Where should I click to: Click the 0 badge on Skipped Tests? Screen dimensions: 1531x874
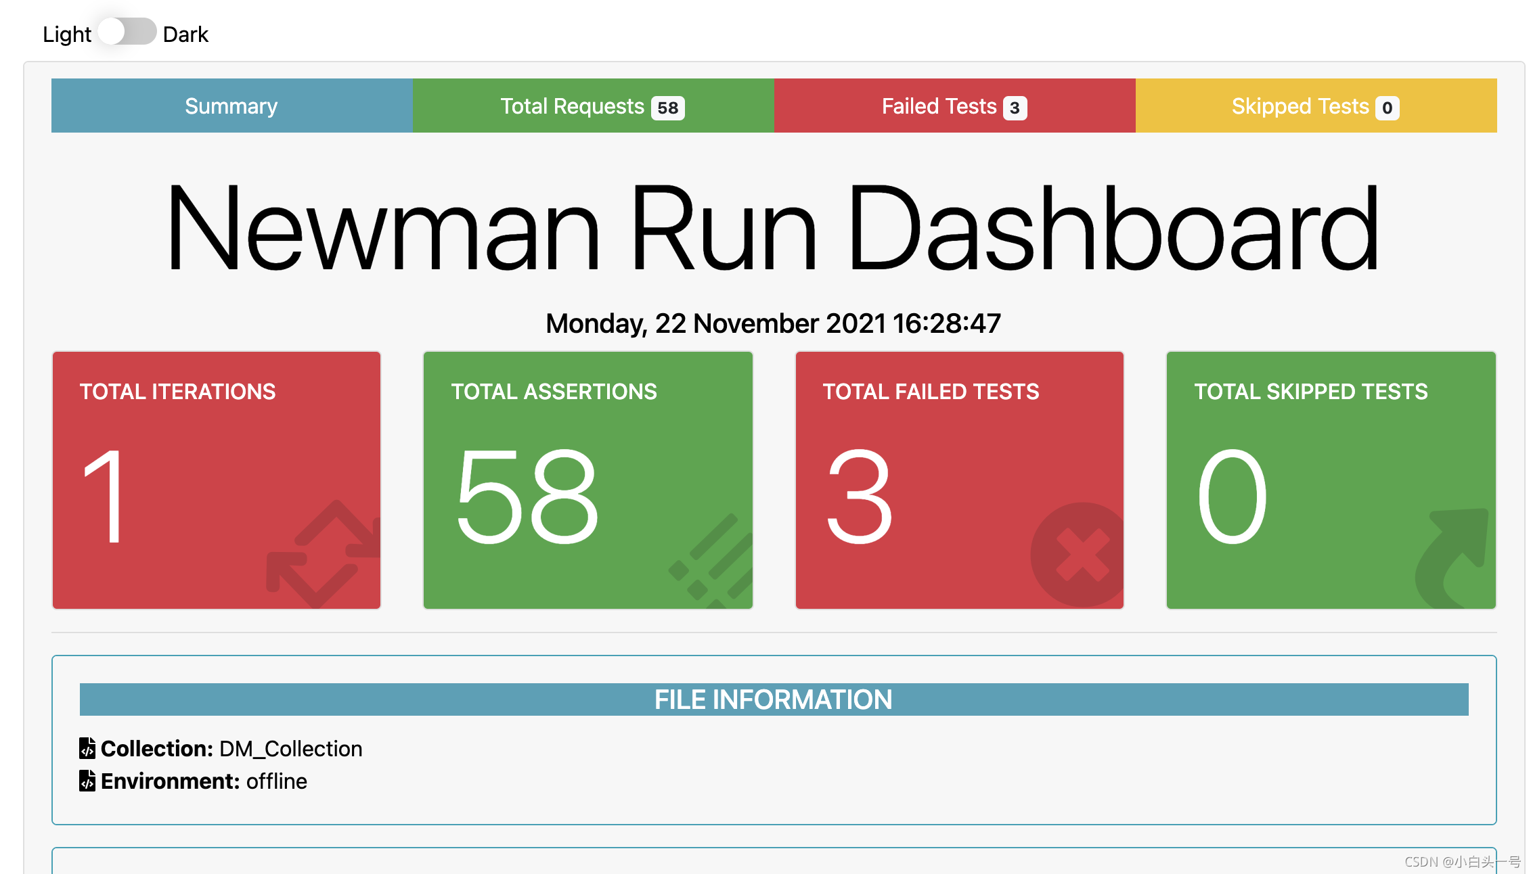1387,108
